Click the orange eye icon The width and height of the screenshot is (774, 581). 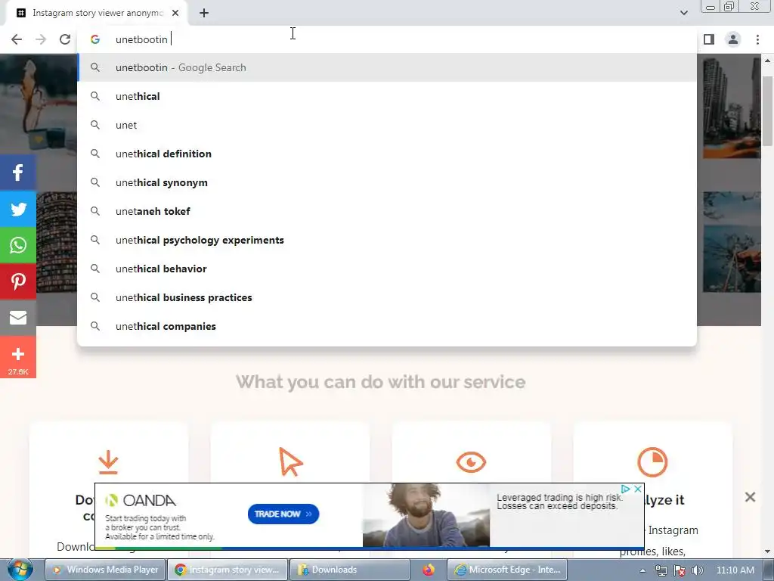[x=471, y=462]
